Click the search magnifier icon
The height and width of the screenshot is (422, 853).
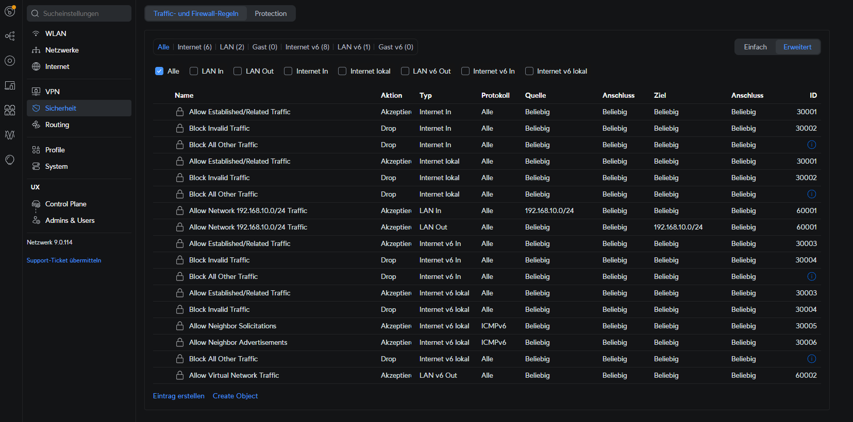pos(35,13)
